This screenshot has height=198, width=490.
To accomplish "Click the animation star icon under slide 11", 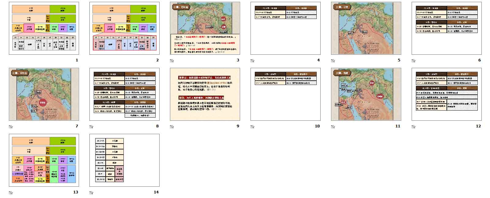I will click(x=333, y=127).
